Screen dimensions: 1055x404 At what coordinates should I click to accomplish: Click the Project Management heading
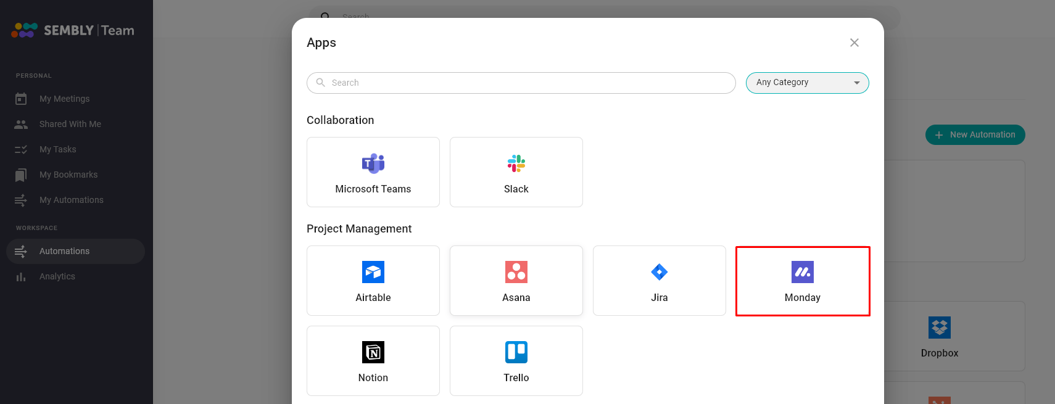[359, 229]
